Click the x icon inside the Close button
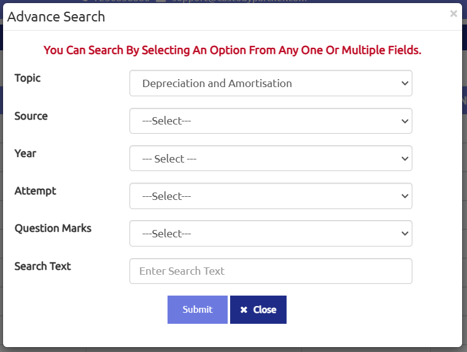 [244, 310]
